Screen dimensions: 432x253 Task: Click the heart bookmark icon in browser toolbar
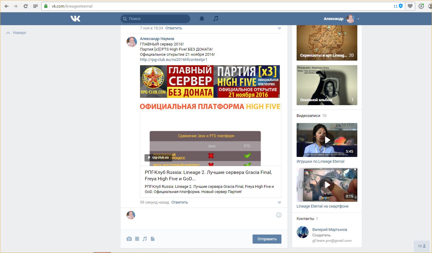pos(410,6)
